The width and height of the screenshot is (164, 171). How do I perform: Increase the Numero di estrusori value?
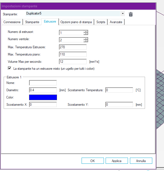(86, 32)
